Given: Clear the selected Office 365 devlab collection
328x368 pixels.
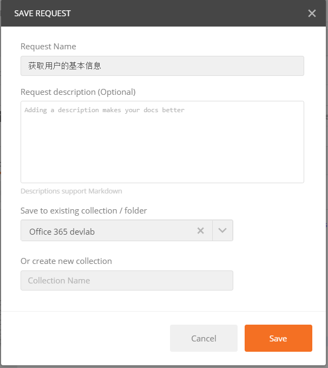Looking at the screenshot, I should pyautogui.click(x=200, y=231).
